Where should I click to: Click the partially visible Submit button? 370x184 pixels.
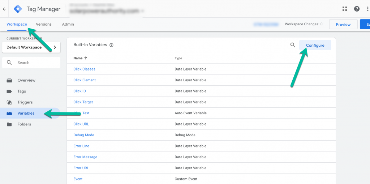tap(365, 24)
